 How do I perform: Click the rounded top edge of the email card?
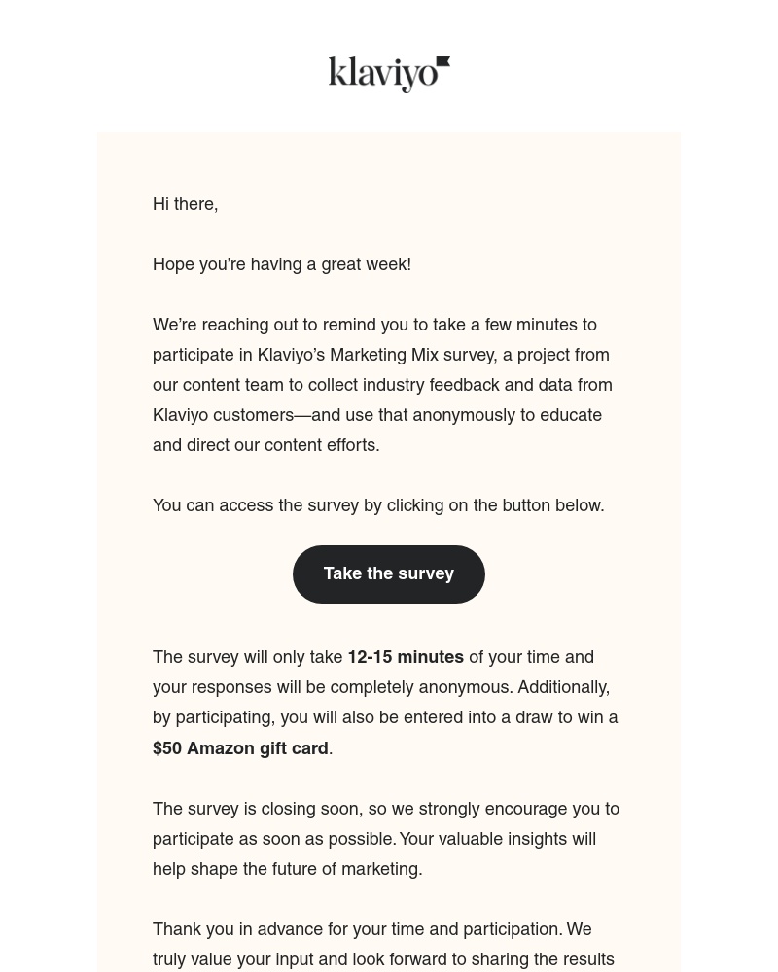(388, 136)
